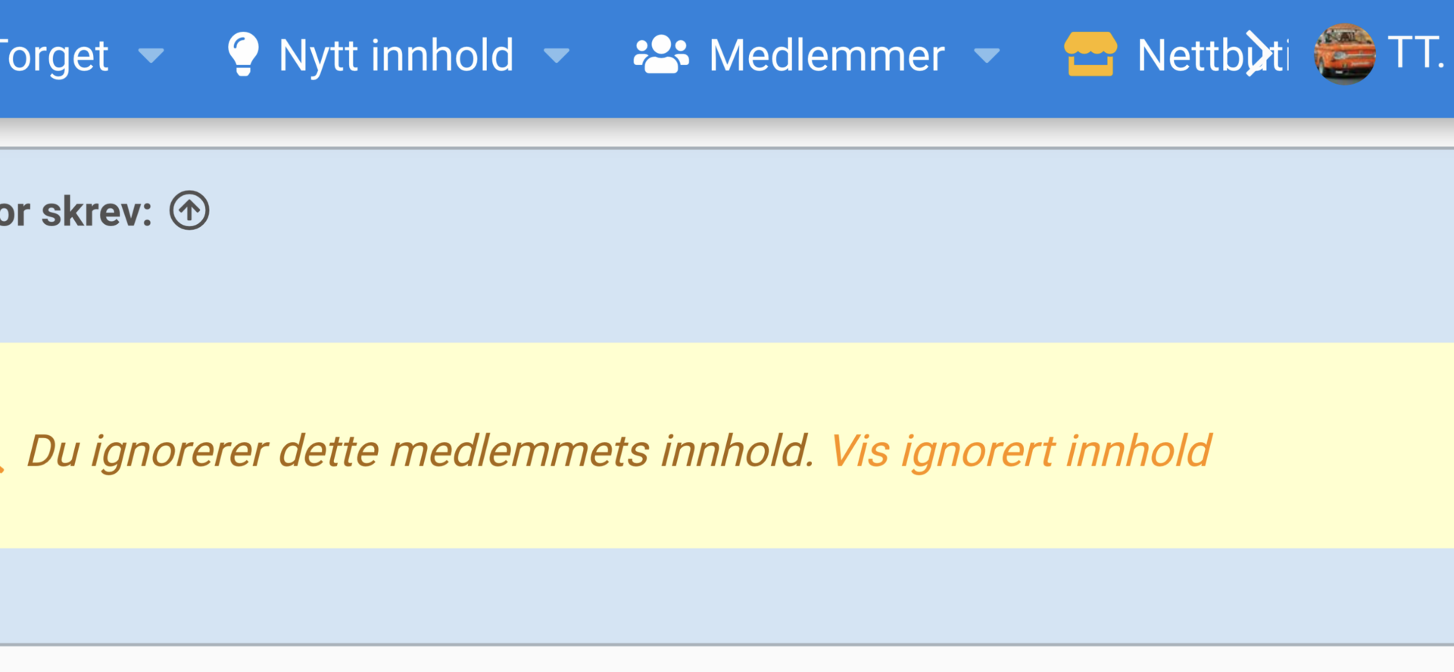Click the 'Du ignorerer dette medlemmets innhold' message
The width and height of the screenshot is (1454, 672).
pyautogui.click(x=420, y=452)
